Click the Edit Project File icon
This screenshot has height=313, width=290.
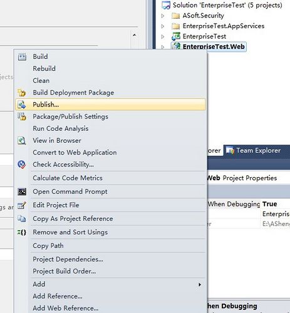point(22,205)
